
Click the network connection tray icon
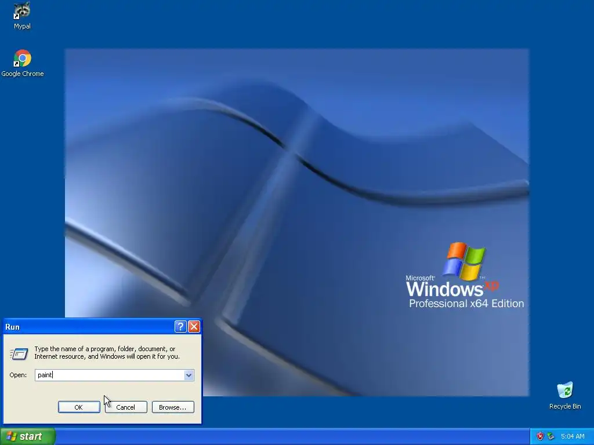click(x=551, y=436)
